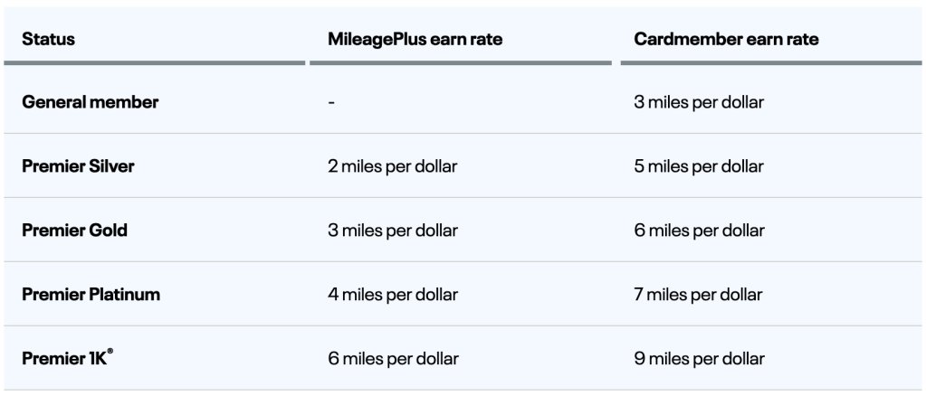926x396 pixels.
Task: Click Premier 1K's MileagePlus rate of 6 miles
Action: [393, 358]
